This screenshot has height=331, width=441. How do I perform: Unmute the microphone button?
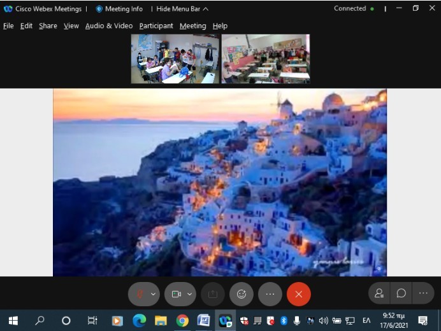click(x=140, y=294)
